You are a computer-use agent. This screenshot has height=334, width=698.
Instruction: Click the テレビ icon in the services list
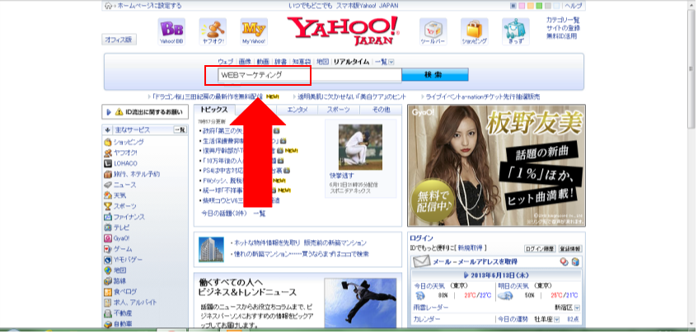click(x=107, y=228)
